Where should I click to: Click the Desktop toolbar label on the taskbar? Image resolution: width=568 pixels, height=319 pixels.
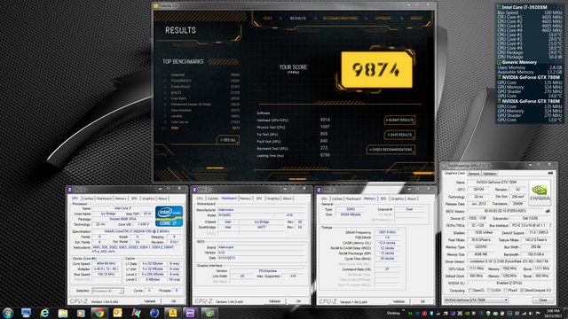pos(393,313)
